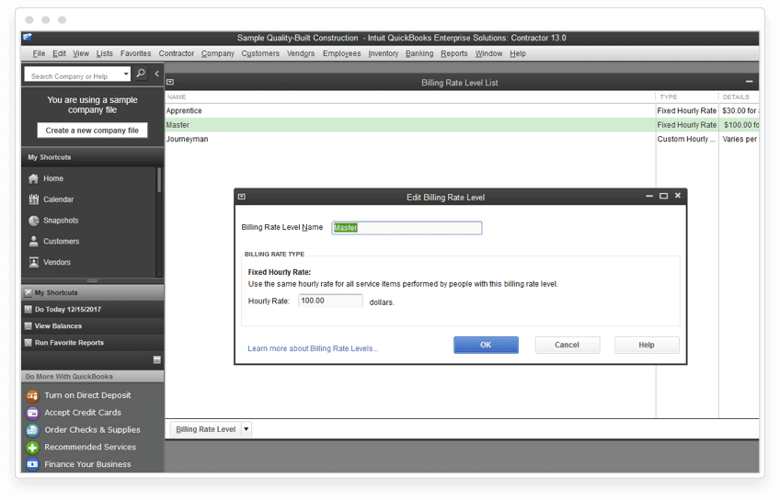Select the Journeyman row in the list
Screen dimensions: 780x500
(x=462, y=139)
